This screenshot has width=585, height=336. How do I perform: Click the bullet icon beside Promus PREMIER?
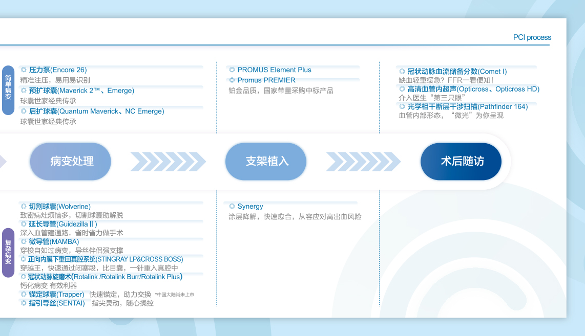pyautogui.click(x=232, y=80)
